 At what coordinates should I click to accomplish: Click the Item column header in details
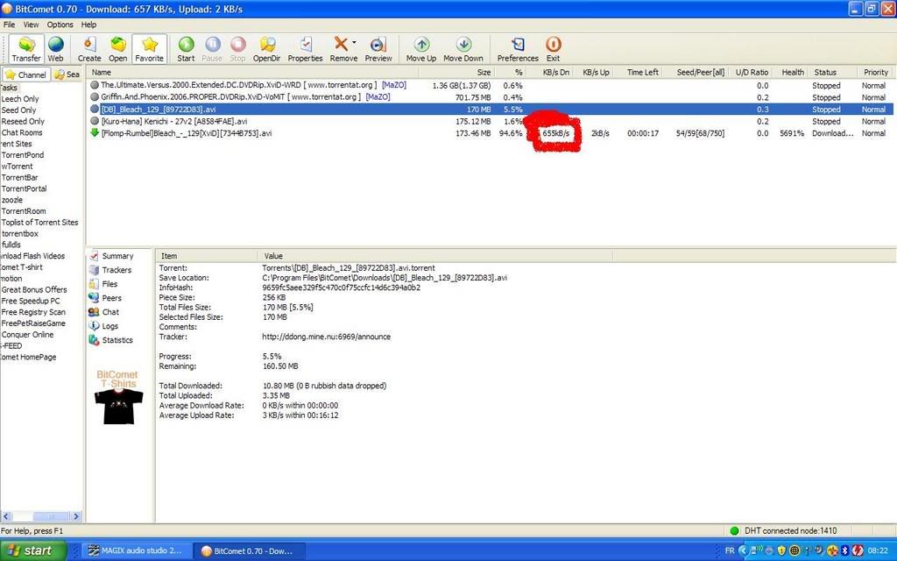(x=207, y=256)
